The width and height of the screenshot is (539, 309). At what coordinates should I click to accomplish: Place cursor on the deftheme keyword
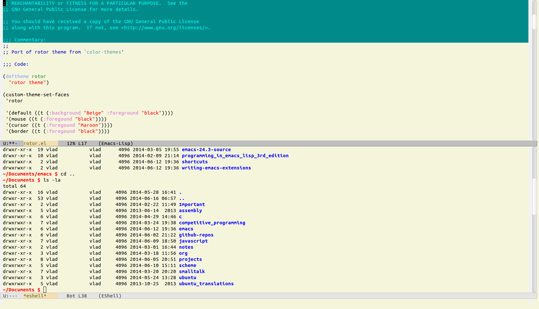pyautogui.click(x=17, y=76)
